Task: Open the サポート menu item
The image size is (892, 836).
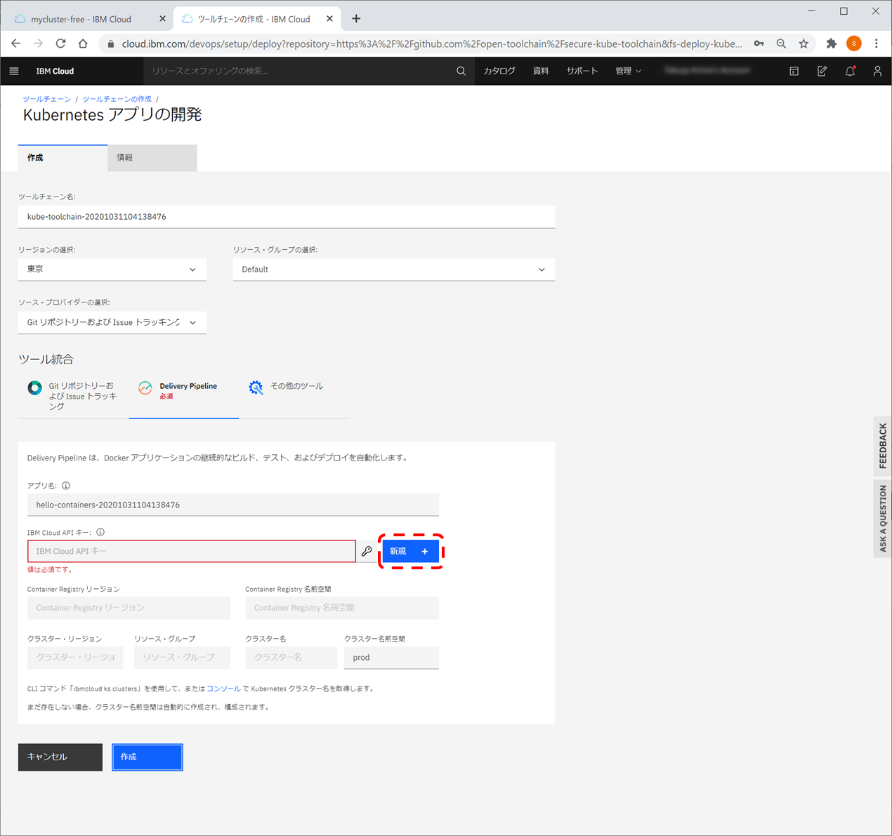Action: click(582, 71)
